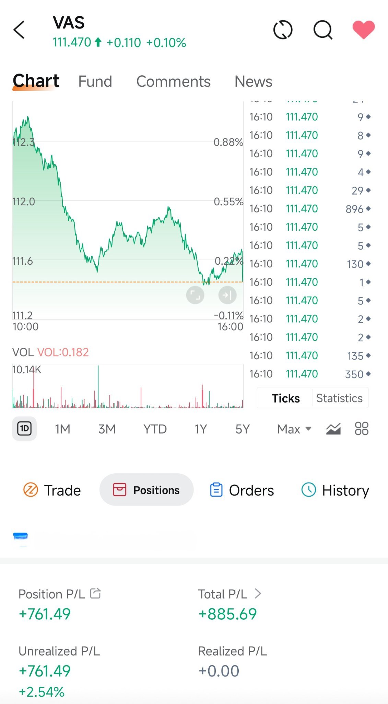Screen dimensions: 388x704
Task: Toggle the heart favorite icon
Action: pyautogui.click(x=364, y=30)
